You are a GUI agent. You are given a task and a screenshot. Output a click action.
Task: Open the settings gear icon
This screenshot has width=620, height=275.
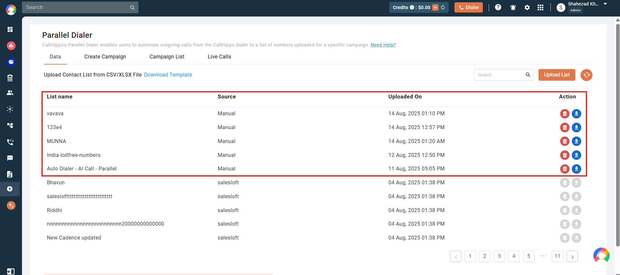coord(527,7)
